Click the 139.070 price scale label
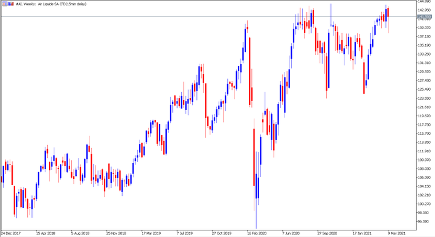This screenshot has width=435, height=237. click(x=425, y=27)
